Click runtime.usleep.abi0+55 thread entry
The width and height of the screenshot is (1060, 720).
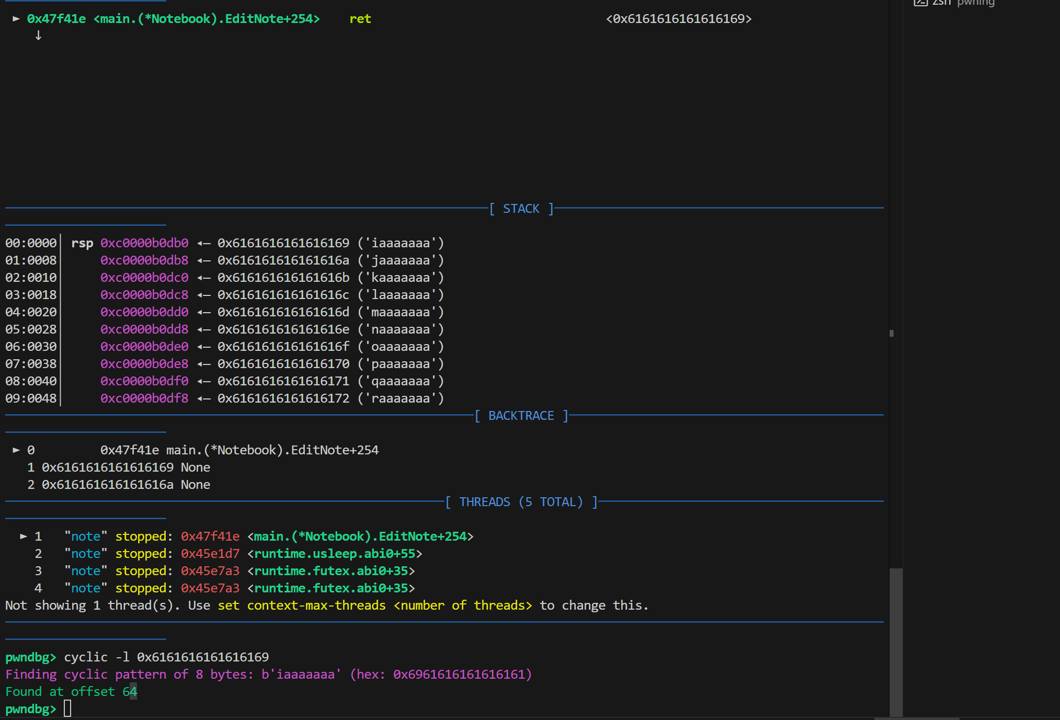coord(335,554)
